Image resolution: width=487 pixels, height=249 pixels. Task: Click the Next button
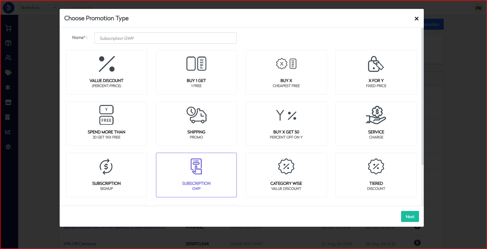[410, 217]
